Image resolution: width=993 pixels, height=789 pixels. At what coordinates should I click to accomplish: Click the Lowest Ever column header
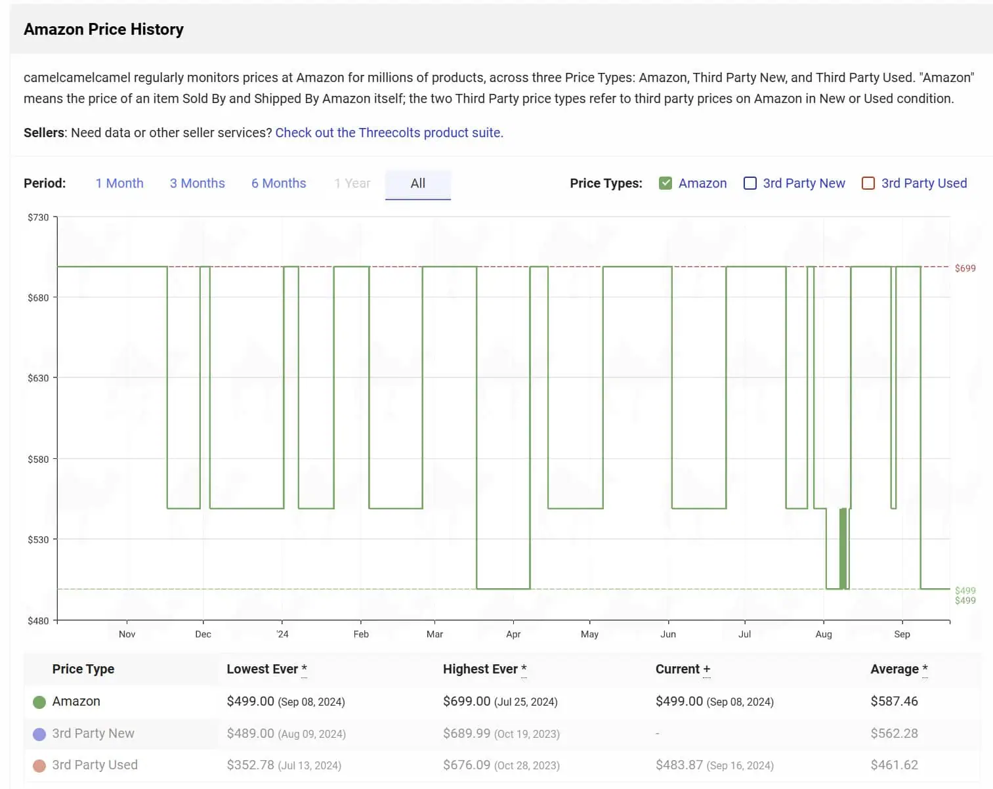tap(266, 669)
